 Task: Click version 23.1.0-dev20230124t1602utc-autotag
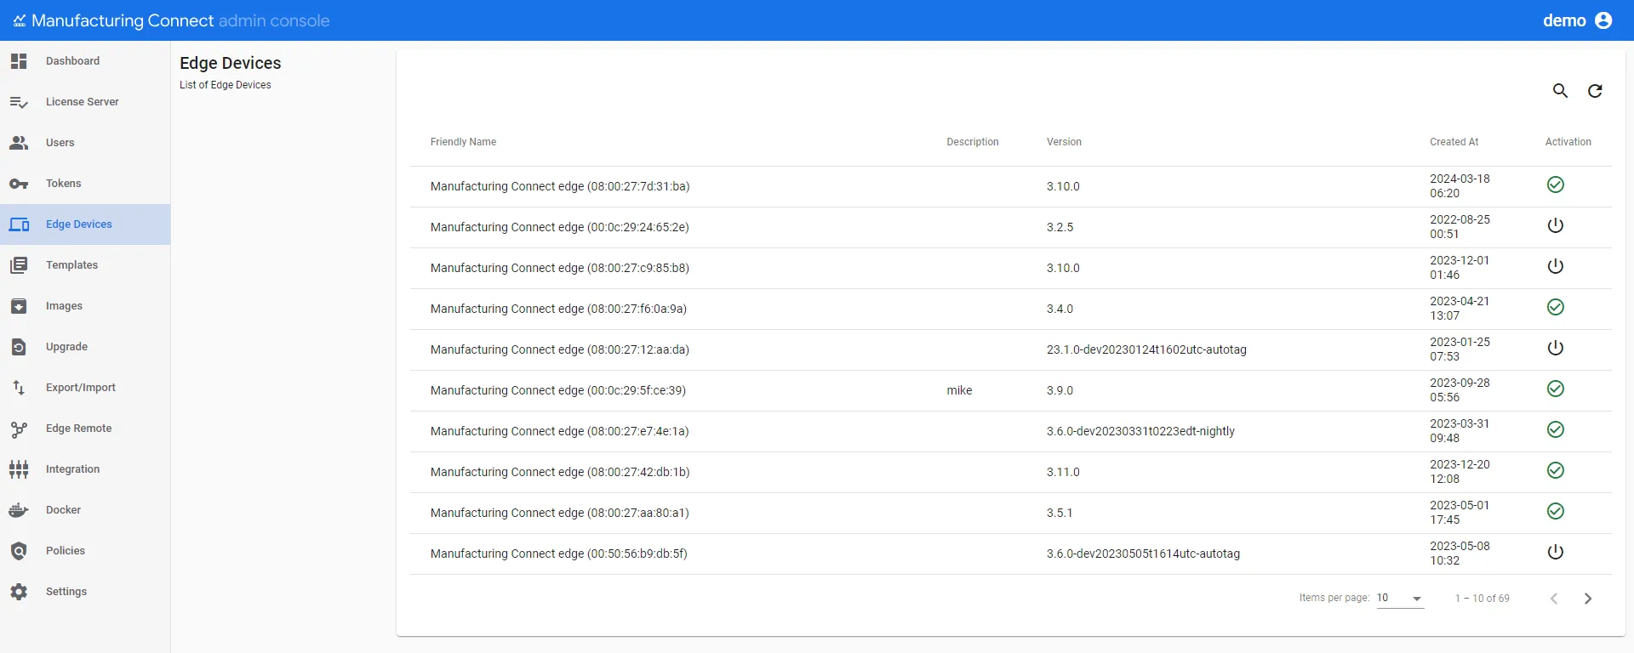tap(1146, 350)
